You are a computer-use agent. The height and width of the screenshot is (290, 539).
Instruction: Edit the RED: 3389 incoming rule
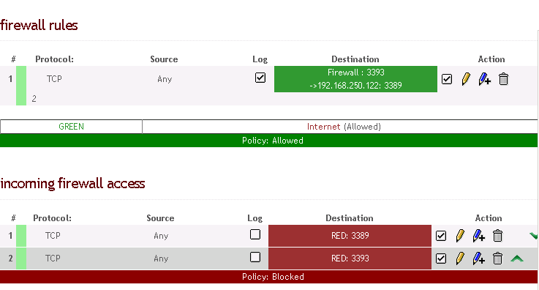tap(460, 236)
